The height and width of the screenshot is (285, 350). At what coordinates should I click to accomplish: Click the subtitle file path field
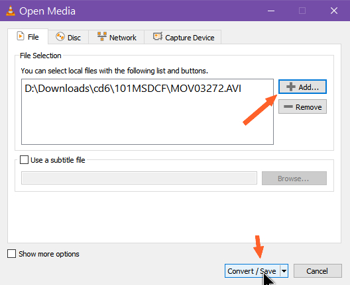pos(139,178)
